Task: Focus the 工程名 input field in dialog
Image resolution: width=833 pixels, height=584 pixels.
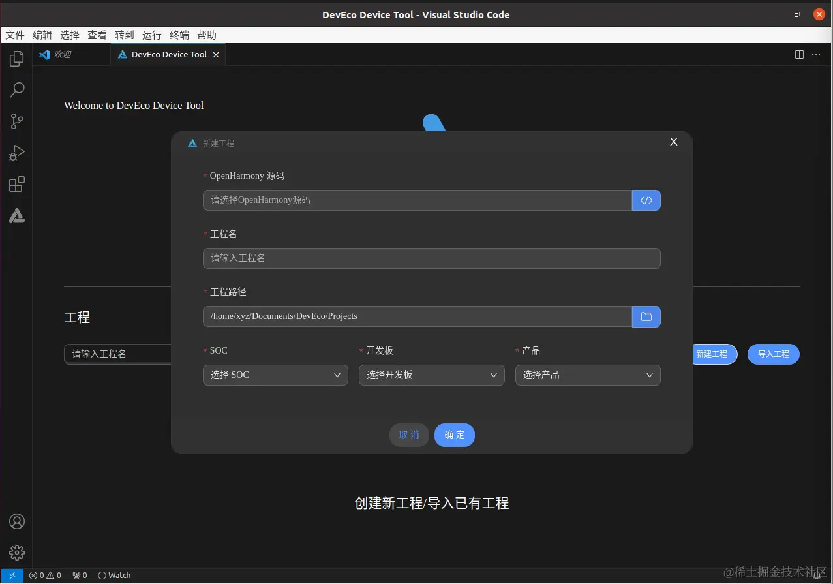Action: click(432, 258)
